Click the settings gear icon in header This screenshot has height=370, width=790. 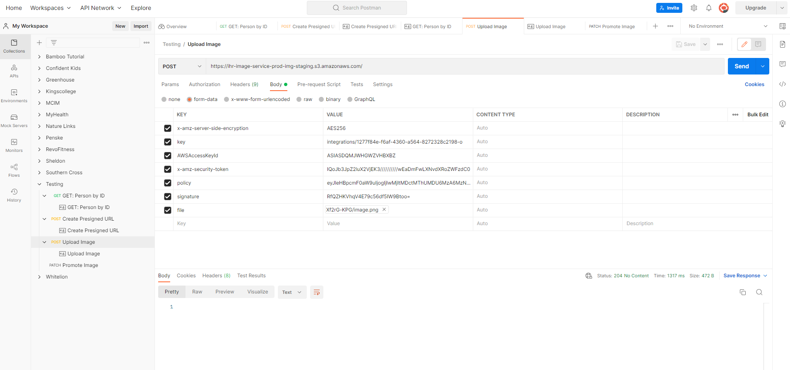point(694,8)
